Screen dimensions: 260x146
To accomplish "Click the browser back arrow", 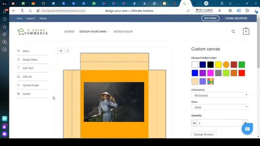I will click(x=13, y=11).
